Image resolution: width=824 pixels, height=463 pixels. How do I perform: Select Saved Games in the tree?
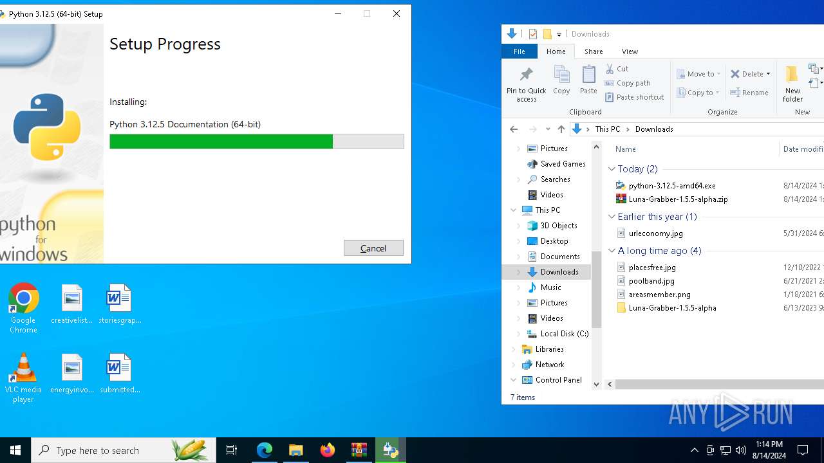(563, 164)
